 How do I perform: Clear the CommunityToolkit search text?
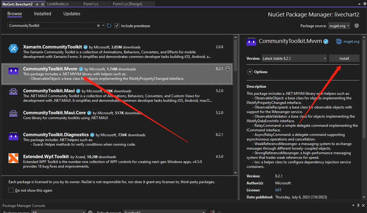point(98,26)
